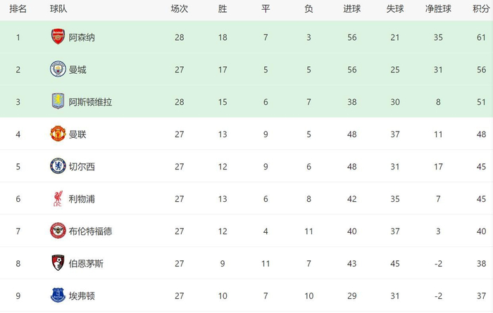493x313 pixels.
Task: Click the Everton club crest
Action: 58,295
